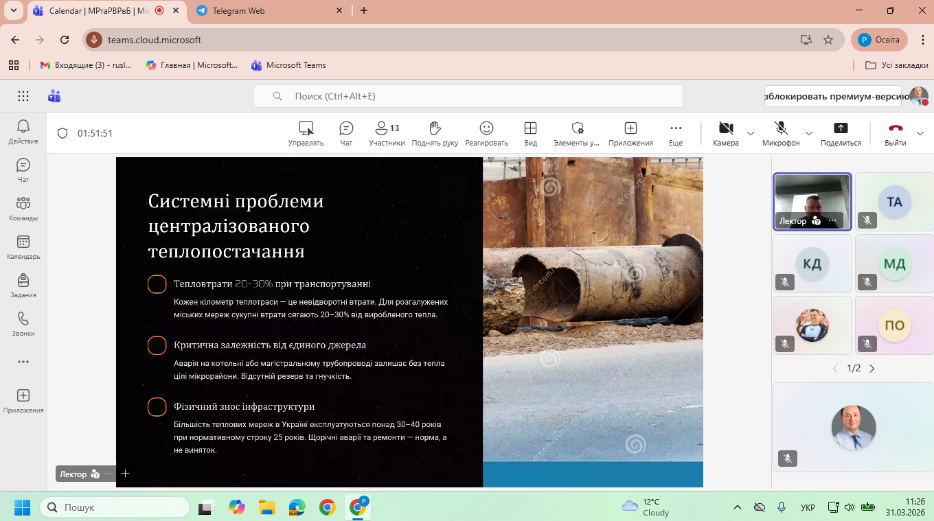Open the Еще more actions menu
This screenshot has width=934, height=521.
click(x=676, y=133)
